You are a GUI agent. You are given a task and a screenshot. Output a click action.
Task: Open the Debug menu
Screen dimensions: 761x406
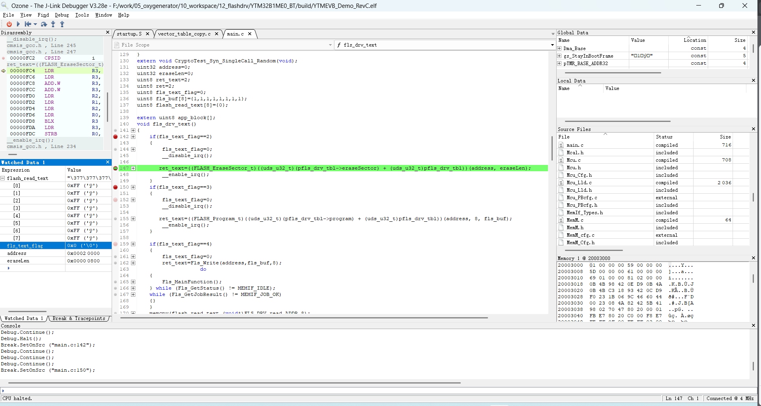click(x=62, y=15)
